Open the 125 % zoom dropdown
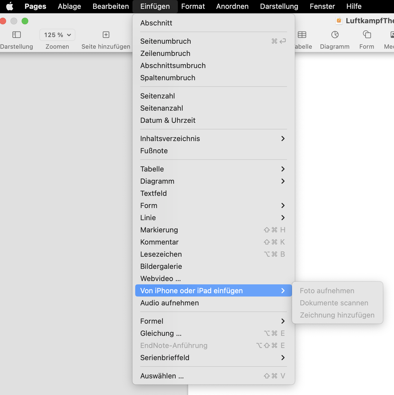This screenshot has width=394, height=395. 57,35
